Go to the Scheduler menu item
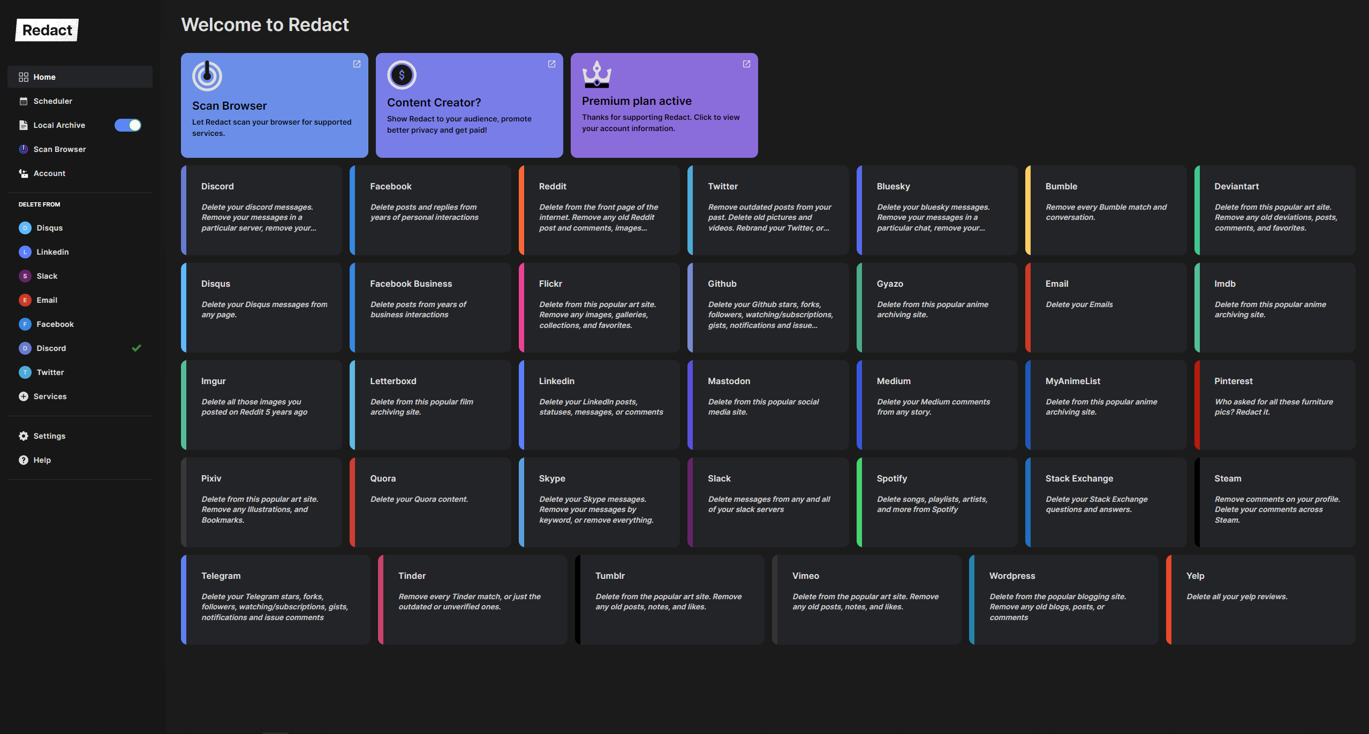The height and width of the screenshot is (734, 1369). point(52,101)
